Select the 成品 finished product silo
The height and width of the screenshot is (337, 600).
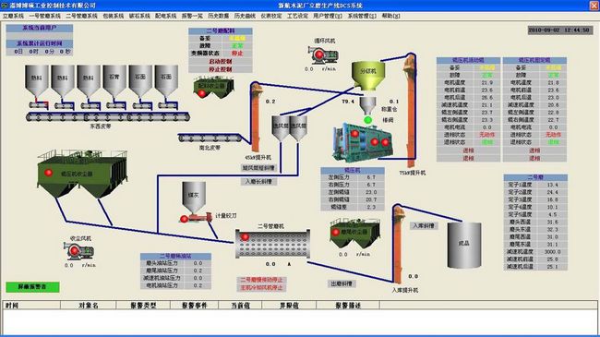[x=464, y=245]
